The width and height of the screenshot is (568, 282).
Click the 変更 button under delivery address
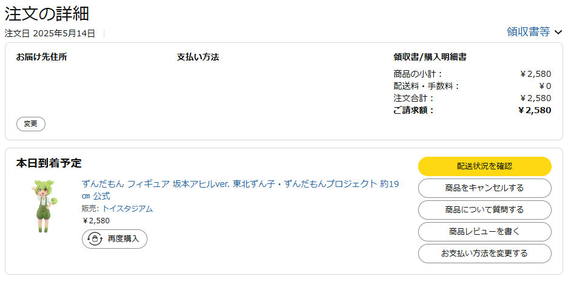(31, 124)
